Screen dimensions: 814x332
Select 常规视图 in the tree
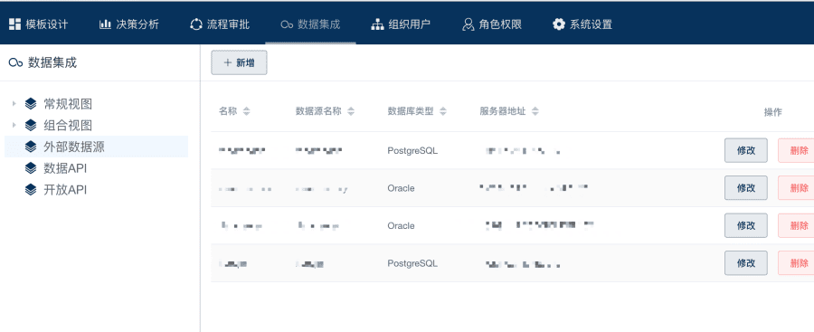click(68, 104)
